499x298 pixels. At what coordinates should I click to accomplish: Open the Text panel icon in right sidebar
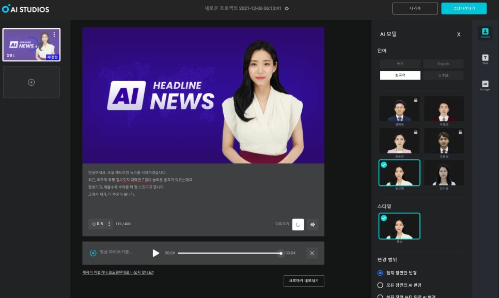(x=485, y=59)
